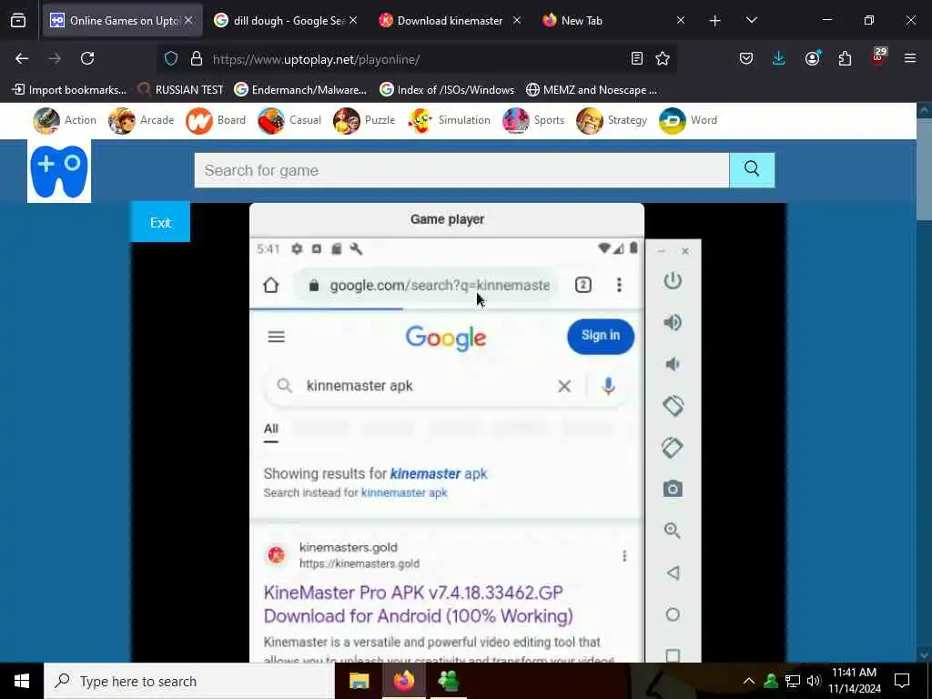Tap the Android back triangle button
Viewport: 932px width, 699px height.
coord(673,572)
